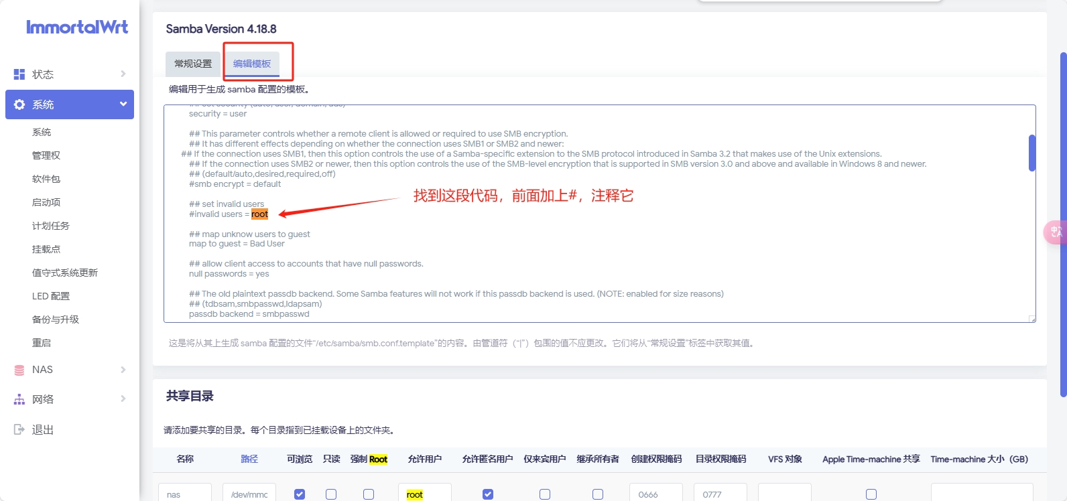The width and height of the screenshot is (1067, 501).
Task: Enable the 只读 checkbox
Action: 331,494
